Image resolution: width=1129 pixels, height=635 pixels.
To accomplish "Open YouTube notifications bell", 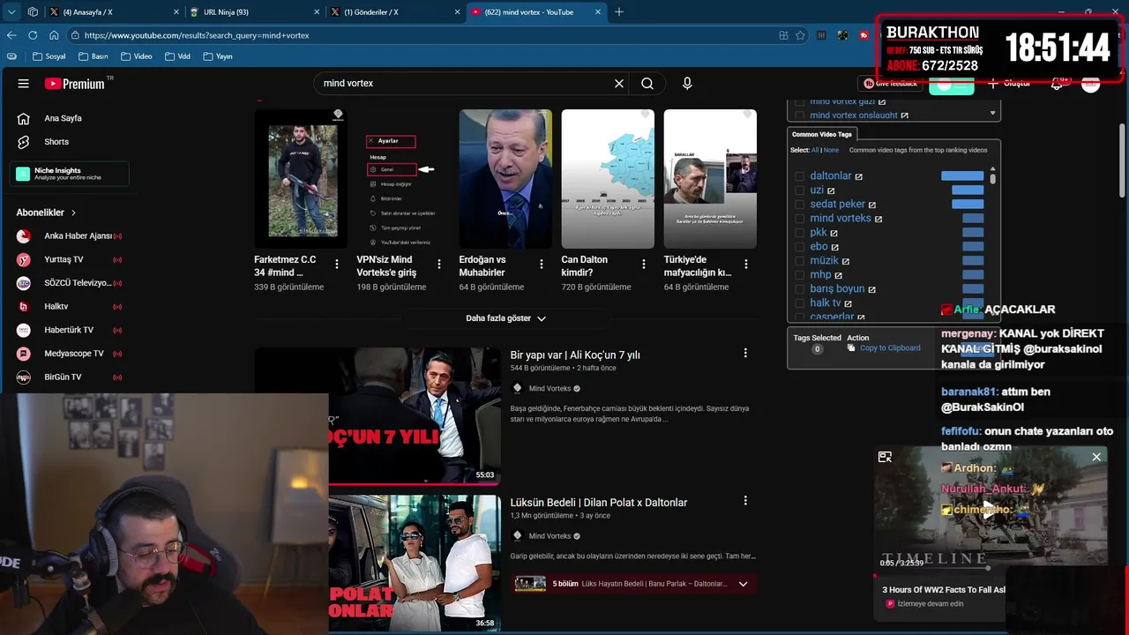I will (1057, 84).
